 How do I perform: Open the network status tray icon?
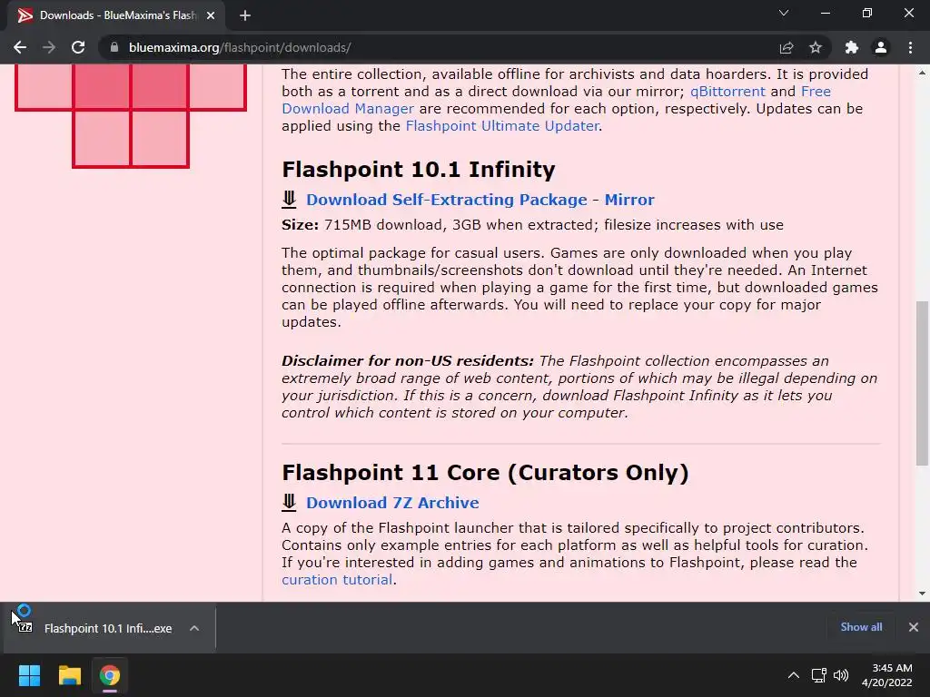click(x=819, y=675)
